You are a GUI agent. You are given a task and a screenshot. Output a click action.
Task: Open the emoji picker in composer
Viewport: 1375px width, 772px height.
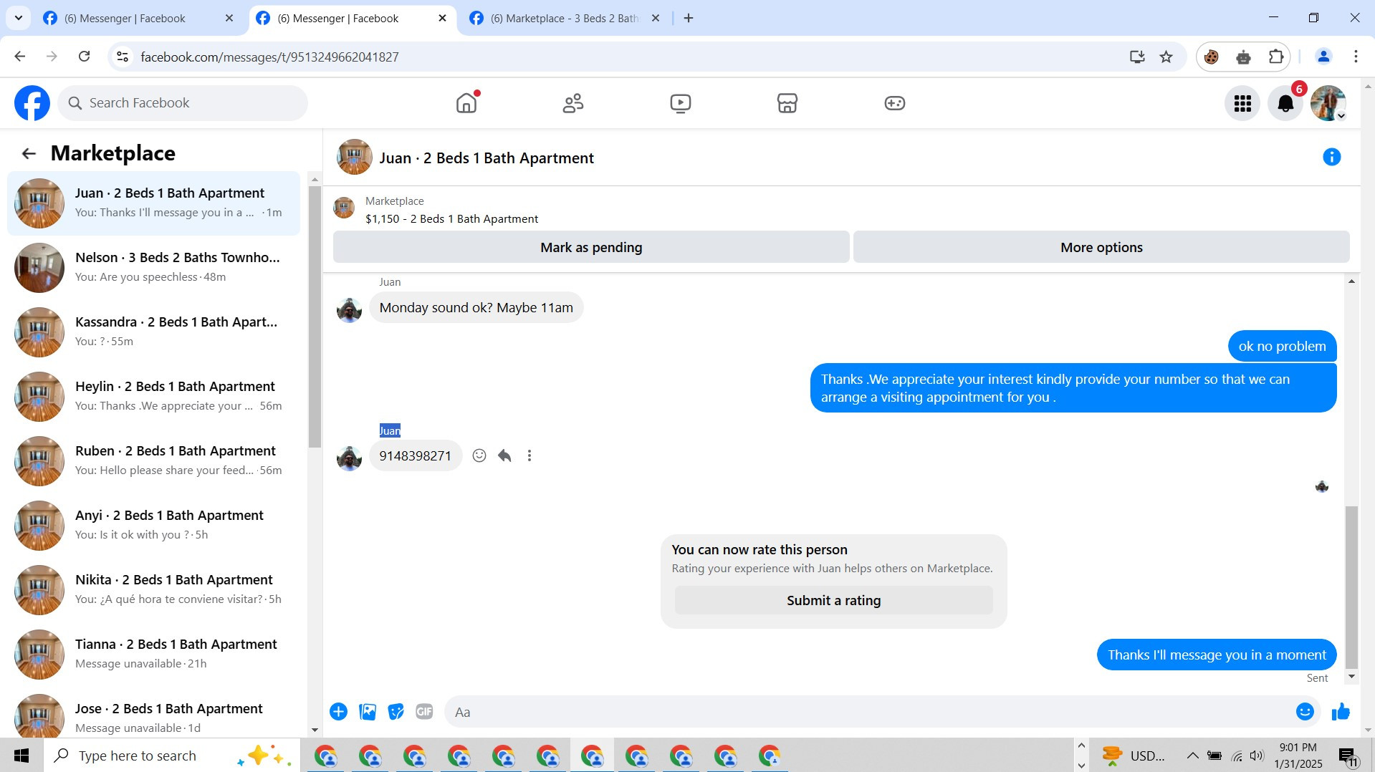click(x=1305, y=712)
